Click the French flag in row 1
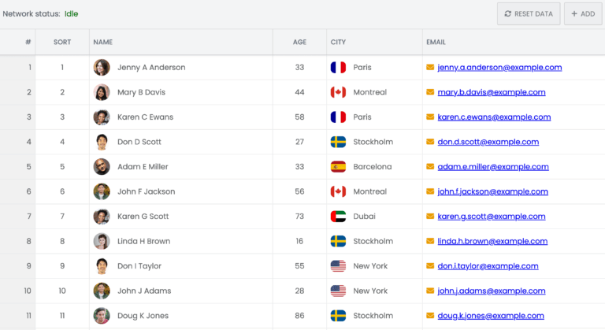605x330 pixels. [338, 68]
